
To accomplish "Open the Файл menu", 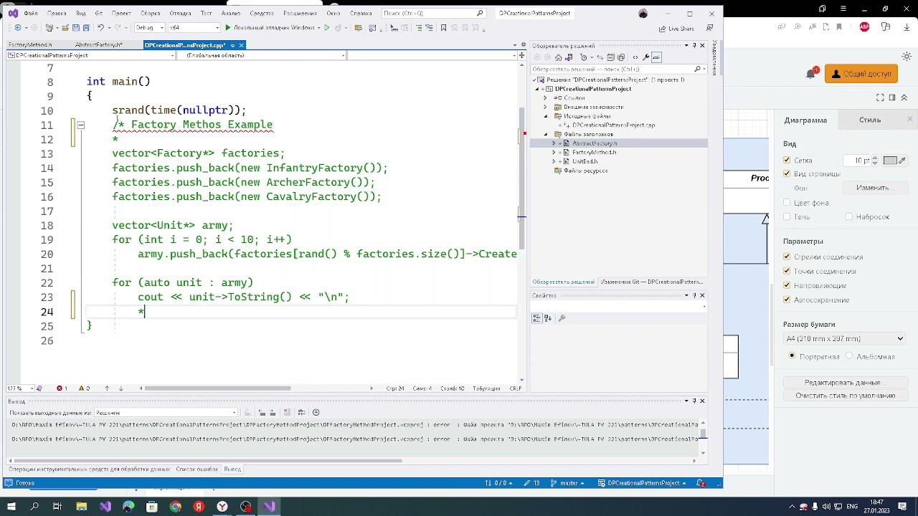I will 31,14.
